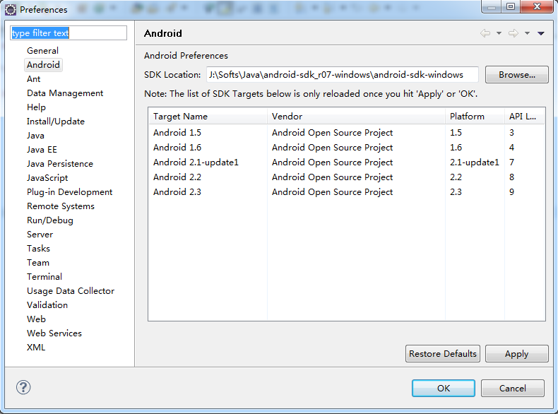Open Tasks preferences
This screenshot has height=414, width=558.
point(38,249)
